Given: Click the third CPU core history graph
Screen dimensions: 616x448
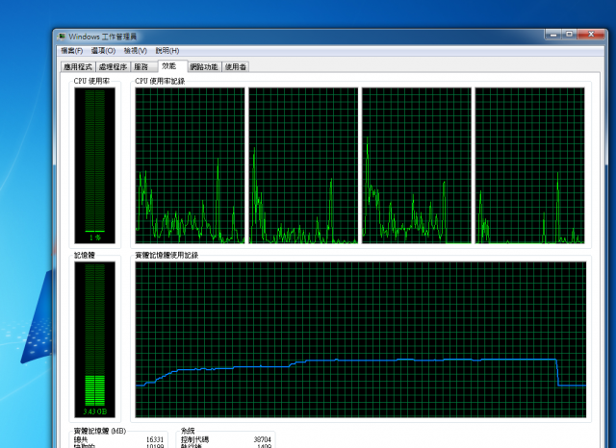Looking at the screenshot, I should (x=417, y=165).
